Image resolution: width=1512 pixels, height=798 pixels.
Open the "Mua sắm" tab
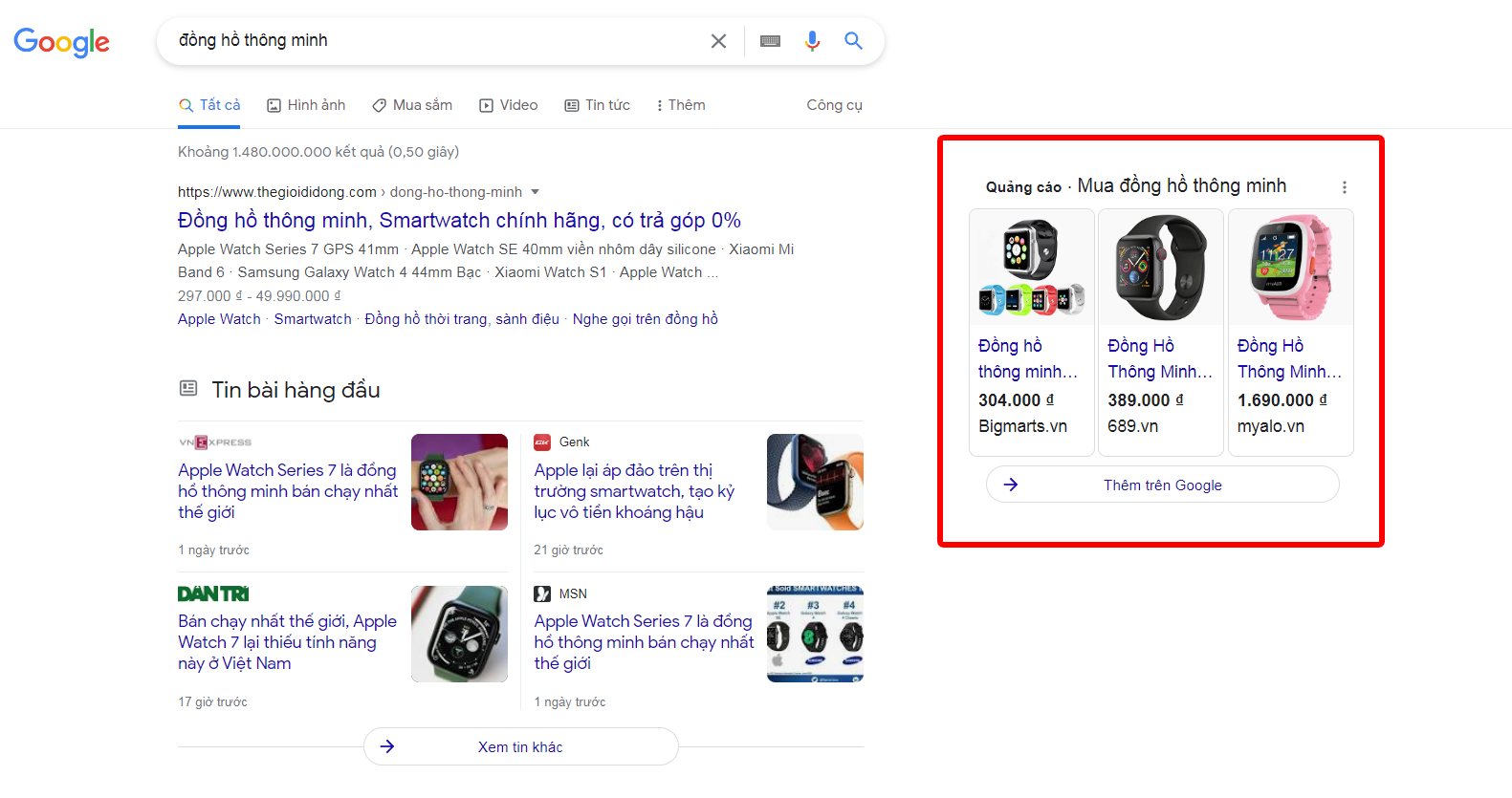point(412,105)
